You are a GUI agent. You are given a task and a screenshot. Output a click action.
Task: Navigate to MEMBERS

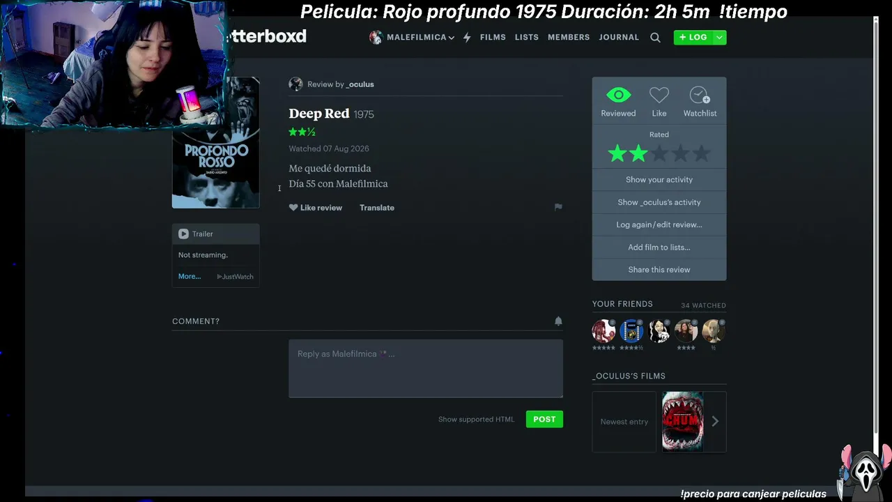(x=569, y=38)
